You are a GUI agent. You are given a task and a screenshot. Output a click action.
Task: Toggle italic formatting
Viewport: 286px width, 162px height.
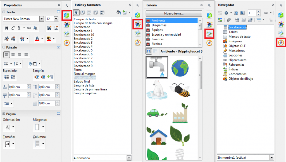(13, 28)
